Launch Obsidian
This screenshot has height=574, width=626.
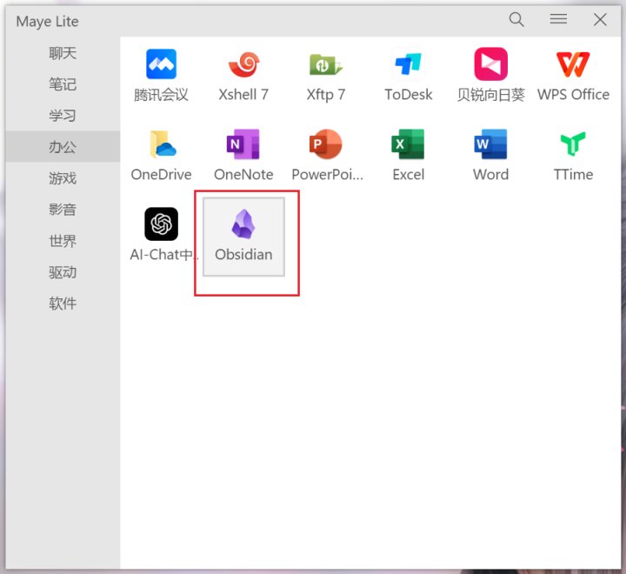point(244,237)
